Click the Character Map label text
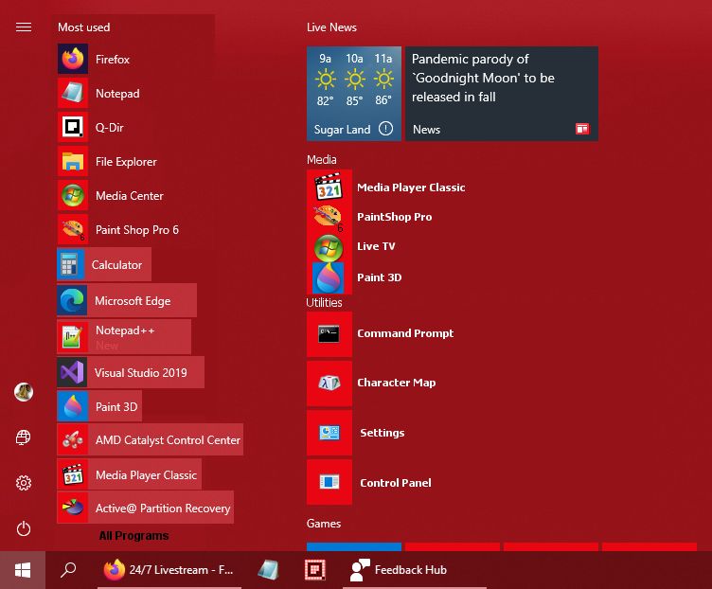Screen dimensions: 712x589 pos(396,383)
